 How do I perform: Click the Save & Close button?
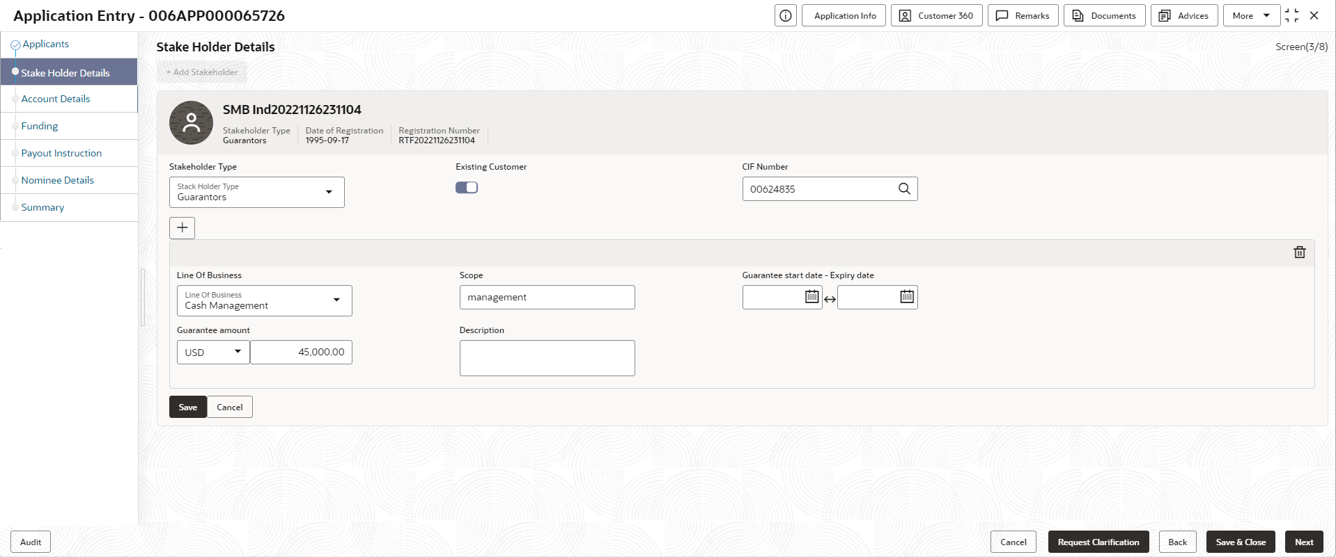point(1241,542)
